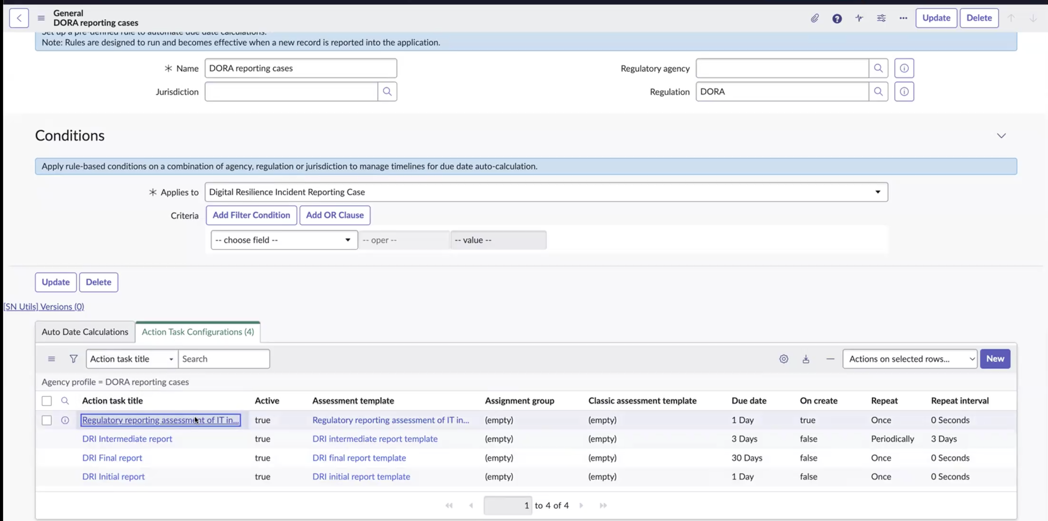Go back using the header back arrow
1048x521 pixels.
tap(19, 18)
